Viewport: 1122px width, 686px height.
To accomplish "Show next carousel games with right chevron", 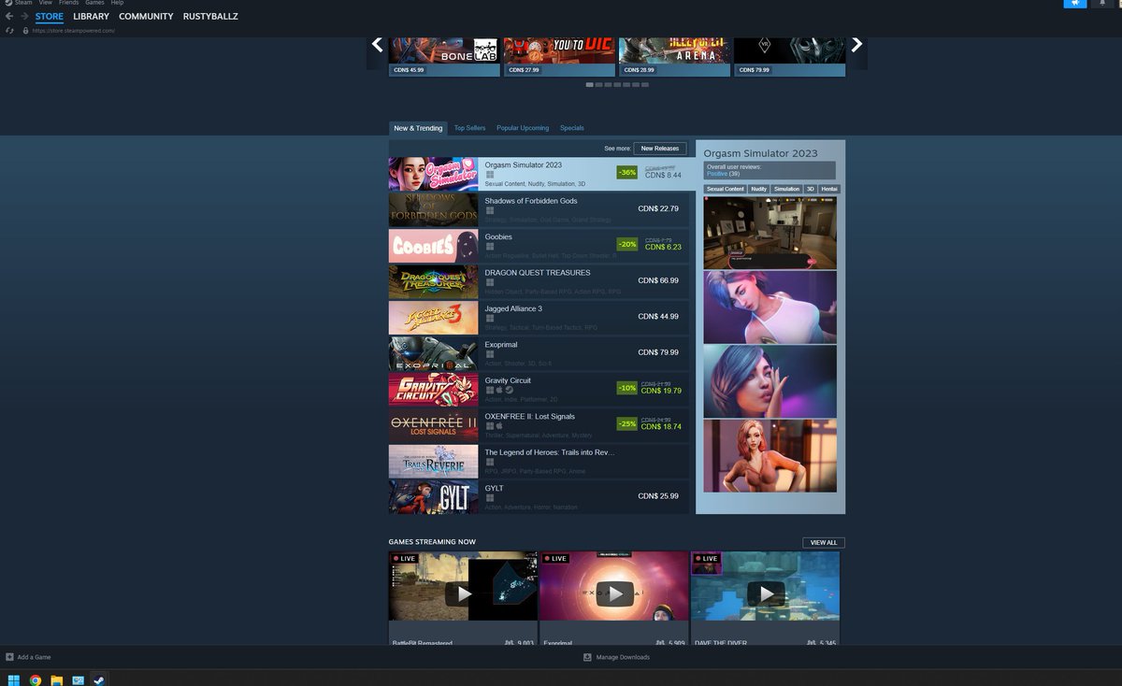I will click(x=856, y=44).
